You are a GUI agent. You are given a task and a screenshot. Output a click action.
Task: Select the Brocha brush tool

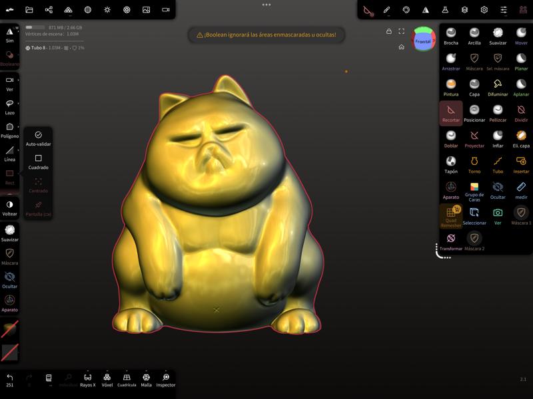click(x=451, y=37)
